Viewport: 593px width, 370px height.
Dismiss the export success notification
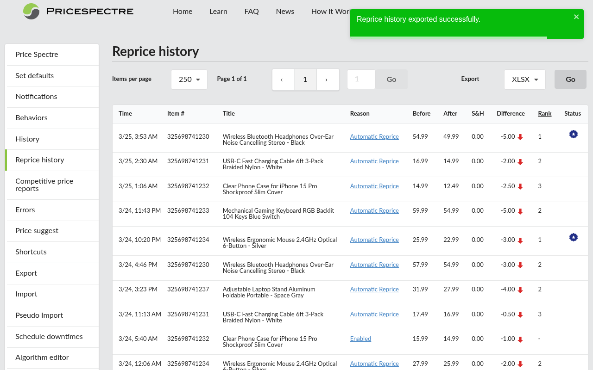coord(576,17)
